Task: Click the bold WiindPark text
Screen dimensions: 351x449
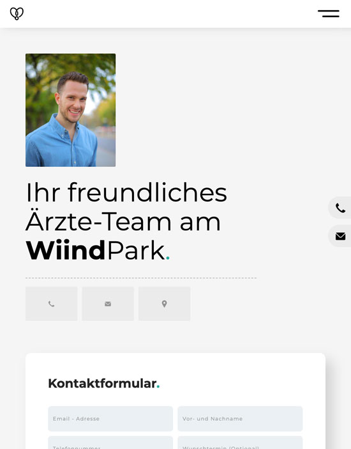Action: point(66,251)
